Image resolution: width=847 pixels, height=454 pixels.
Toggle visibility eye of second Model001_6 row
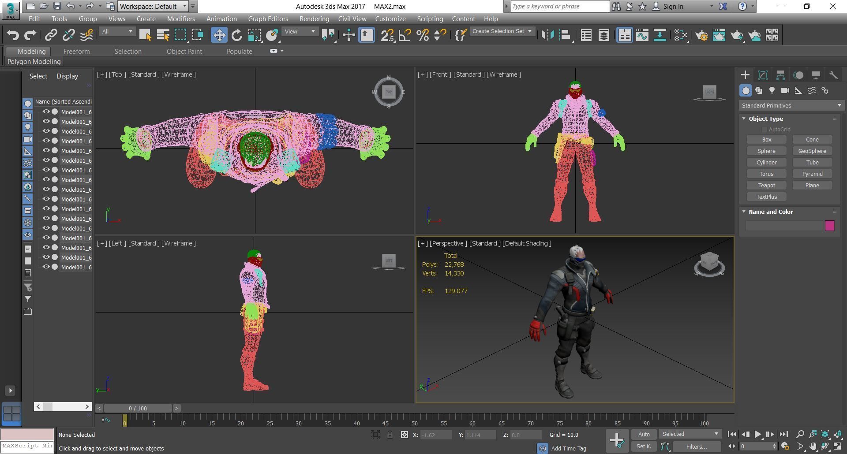[46, 122]
